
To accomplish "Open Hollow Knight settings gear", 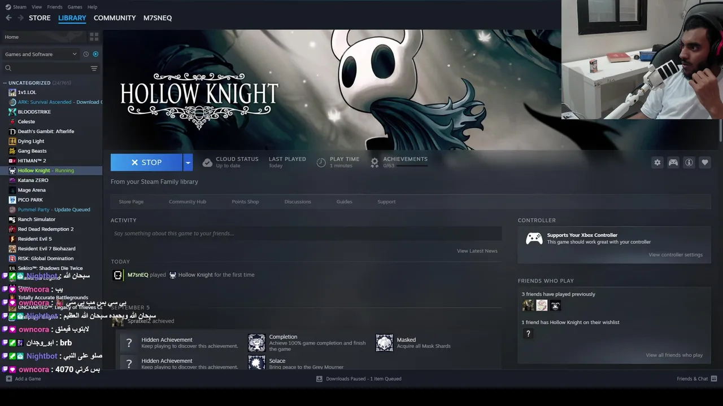I will 657,162.
